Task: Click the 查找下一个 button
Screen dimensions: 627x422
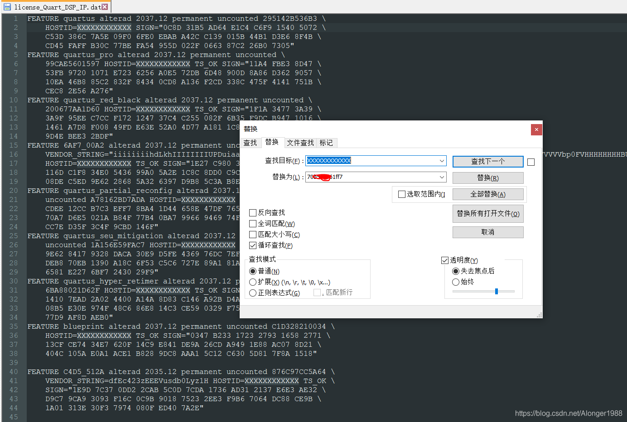Action: [488, 161]
